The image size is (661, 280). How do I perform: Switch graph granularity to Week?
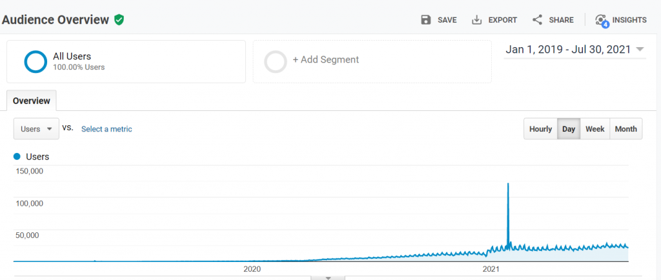(595, 129)
